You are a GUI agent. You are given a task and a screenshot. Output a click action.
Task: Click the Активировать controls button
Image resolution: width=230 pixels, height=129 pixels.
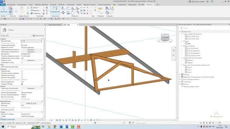[55, 10]
